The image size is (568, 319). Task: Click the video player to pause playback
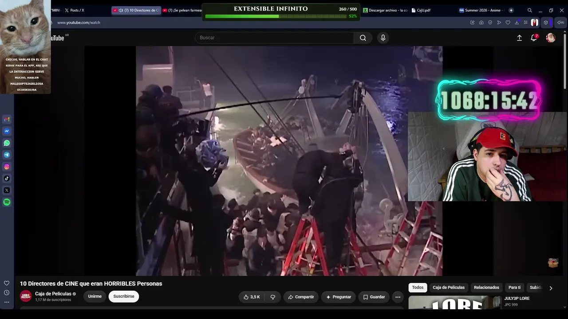pyautogui.click(x=289, y=160)
